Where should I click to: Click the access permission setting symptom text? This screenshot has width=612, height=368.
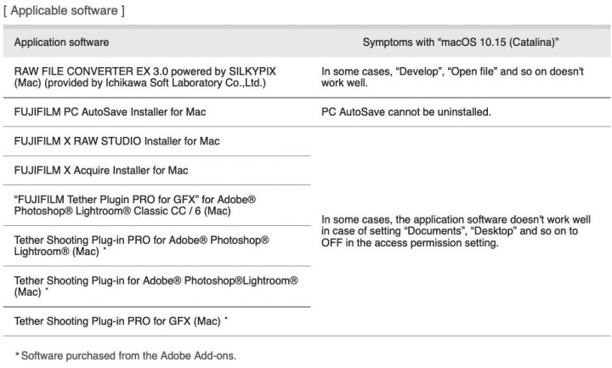pyautogui.click(x=456, y=231)
